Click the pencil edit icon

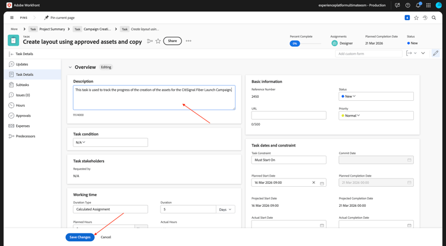point(435,53)
